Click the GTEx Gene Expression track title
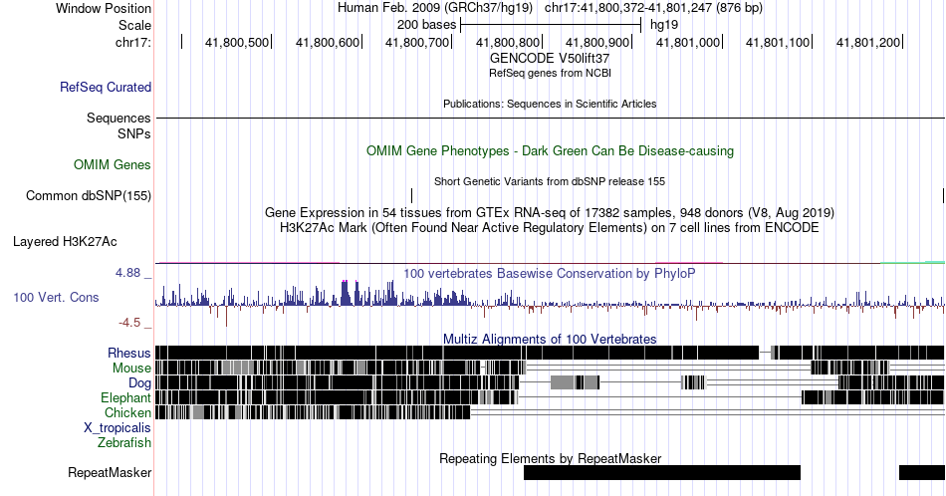Screen dimensions: 946x496 (x=550, y=212)
